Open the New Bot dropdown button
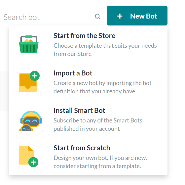The image size is (185, 185). (137, 16)
